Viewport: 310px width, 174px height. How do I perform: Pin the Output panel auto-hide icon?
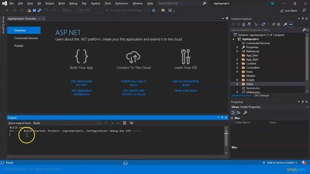coord(222,117)
